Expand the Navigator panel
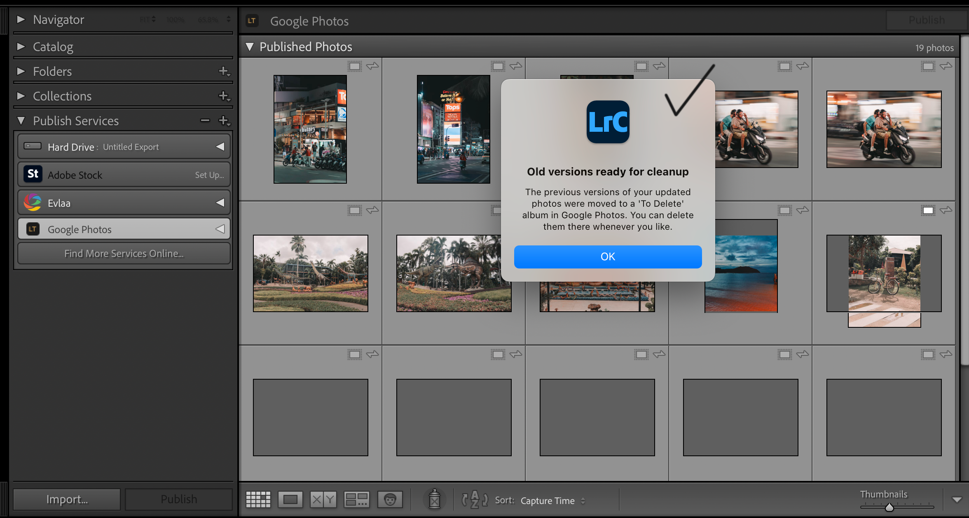The width and height of the screenshot is (969, 518). (21, 19)
